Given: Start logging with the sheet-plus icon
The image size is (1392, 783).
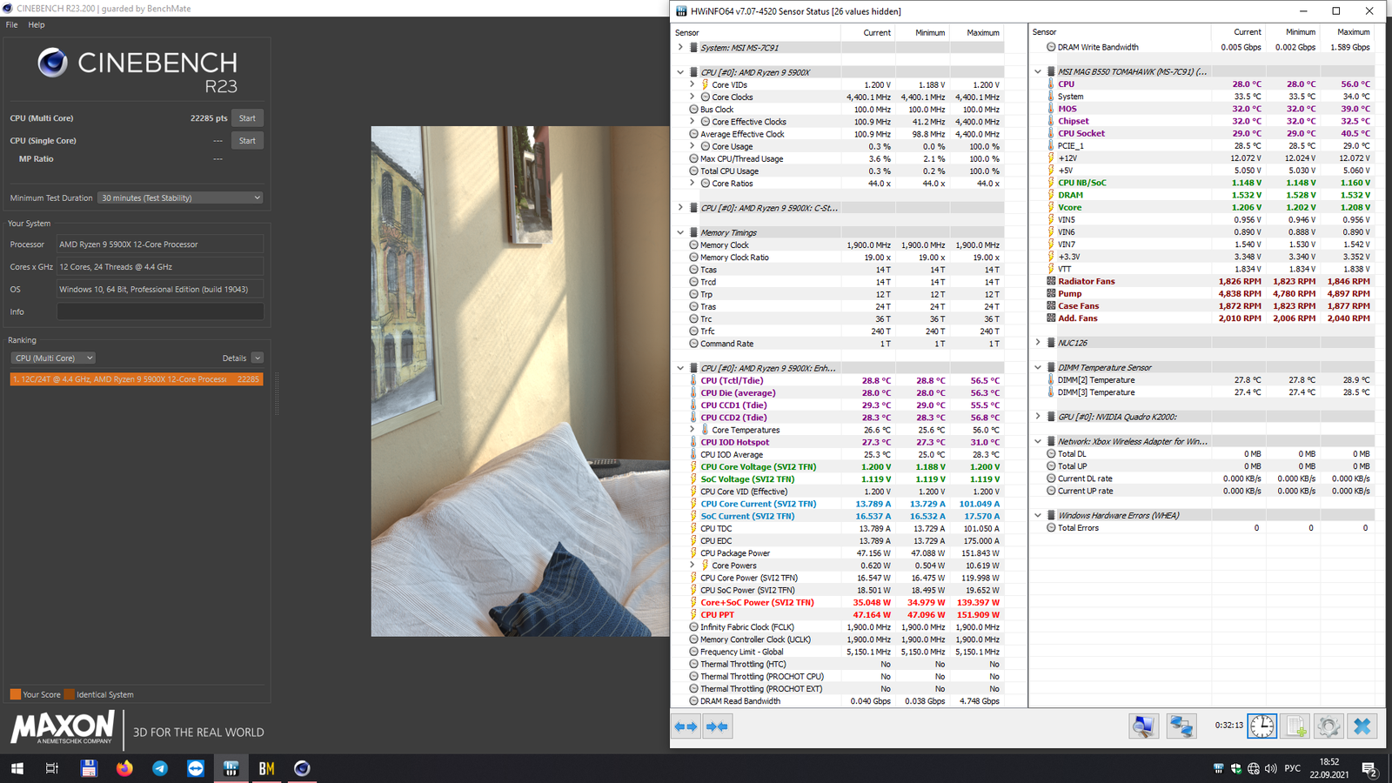Looking at the screenshot, I should [x=1295, y=726].
